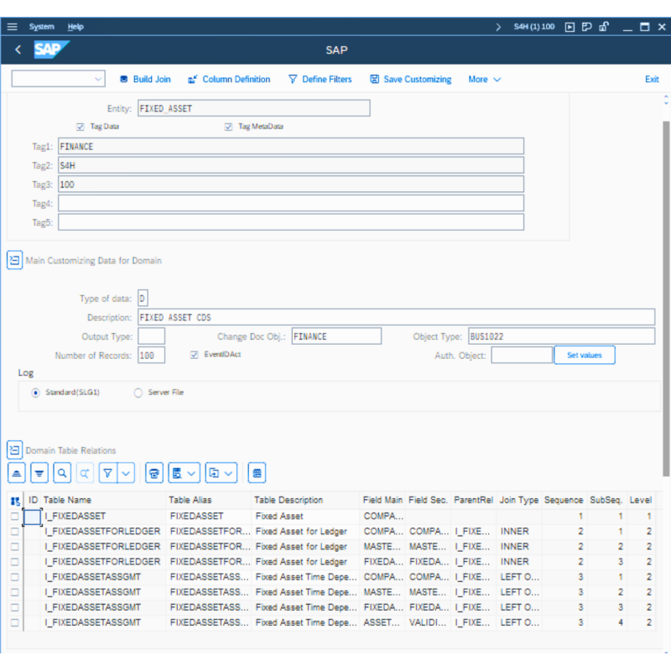Open the command field dropdown
Viewport: 671px width, 671px height.
click(x=98, y=80)
